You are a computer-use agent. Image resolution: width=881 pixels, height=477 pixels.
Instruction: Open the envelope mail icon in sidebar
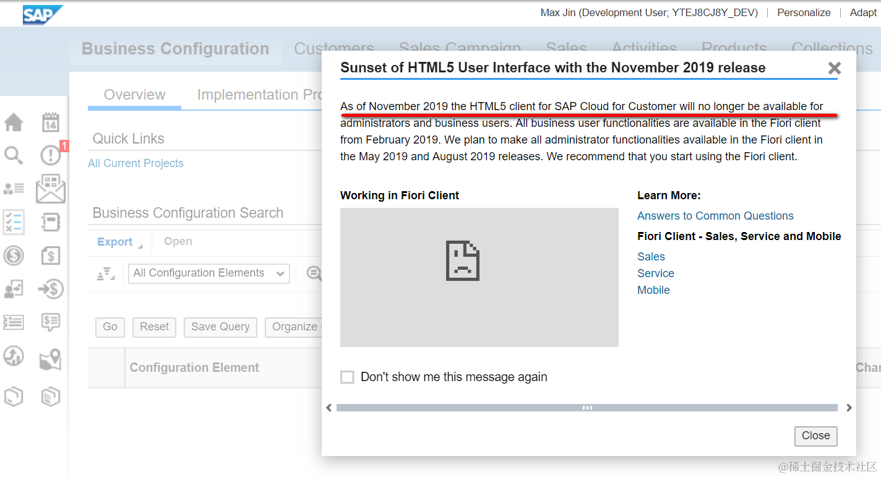point(51,188)
